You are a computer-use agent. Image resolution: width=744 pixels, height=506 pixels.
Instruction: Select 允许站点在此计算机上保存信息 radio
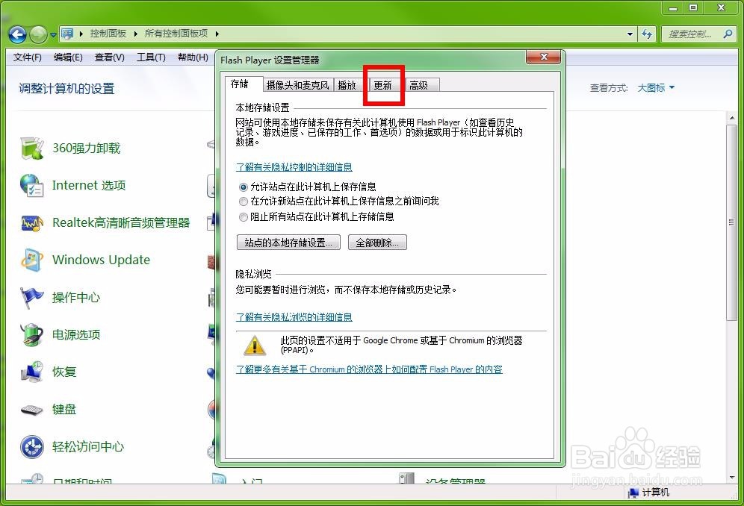coord(244,187)
